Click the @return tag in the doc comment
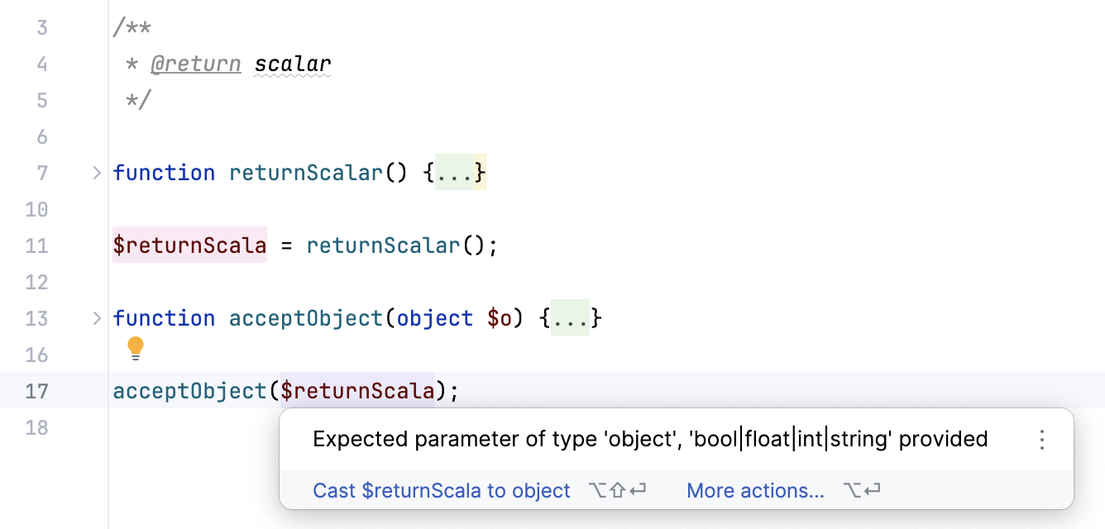This screenshot has height=529, width=1105. [196, 64]
